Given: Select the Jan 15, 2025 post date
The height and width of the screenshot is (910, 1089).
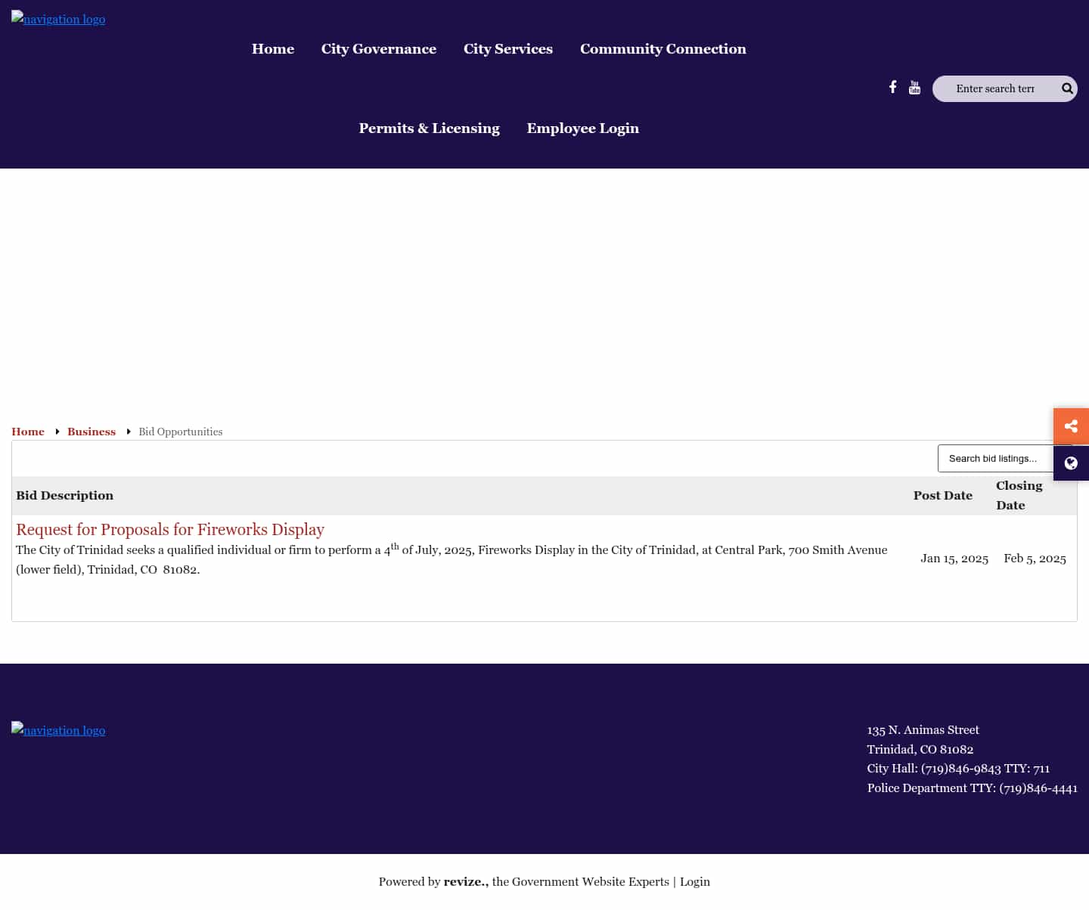Looking at the screenshot, I should pos(954,559).
